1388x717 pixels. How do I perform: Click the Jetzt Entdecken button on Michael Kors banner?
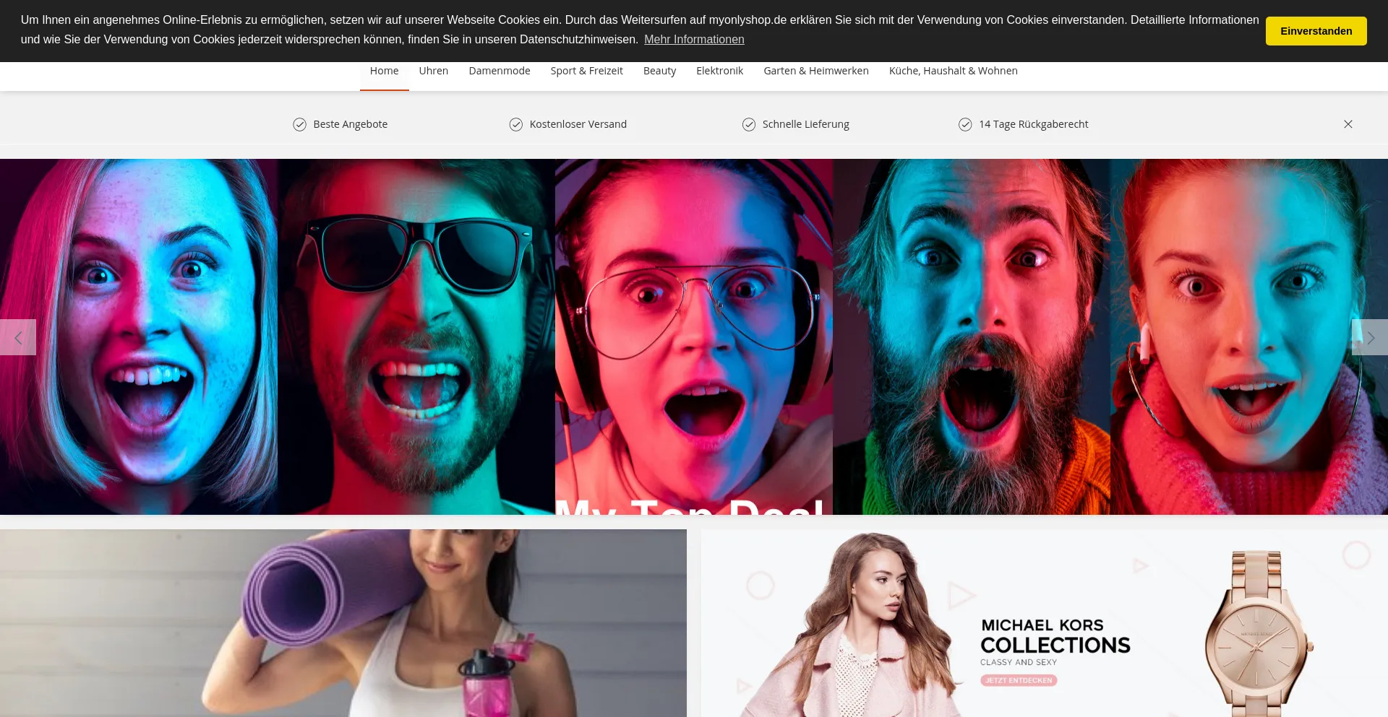pos(1019,680)
